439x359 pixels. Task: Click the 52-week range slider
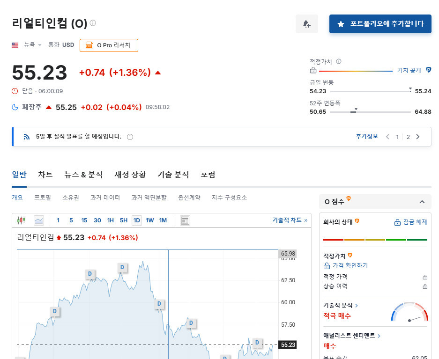[370, 111]
